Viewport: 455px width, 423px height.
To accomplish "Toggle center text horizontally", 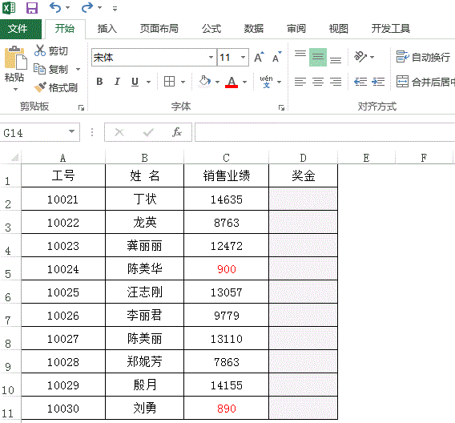I will (x=318, y=82).
